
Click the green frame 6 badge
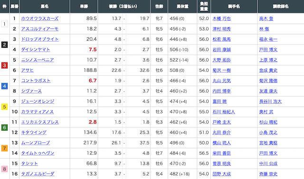pyautogui.click(x=4, y=127)
